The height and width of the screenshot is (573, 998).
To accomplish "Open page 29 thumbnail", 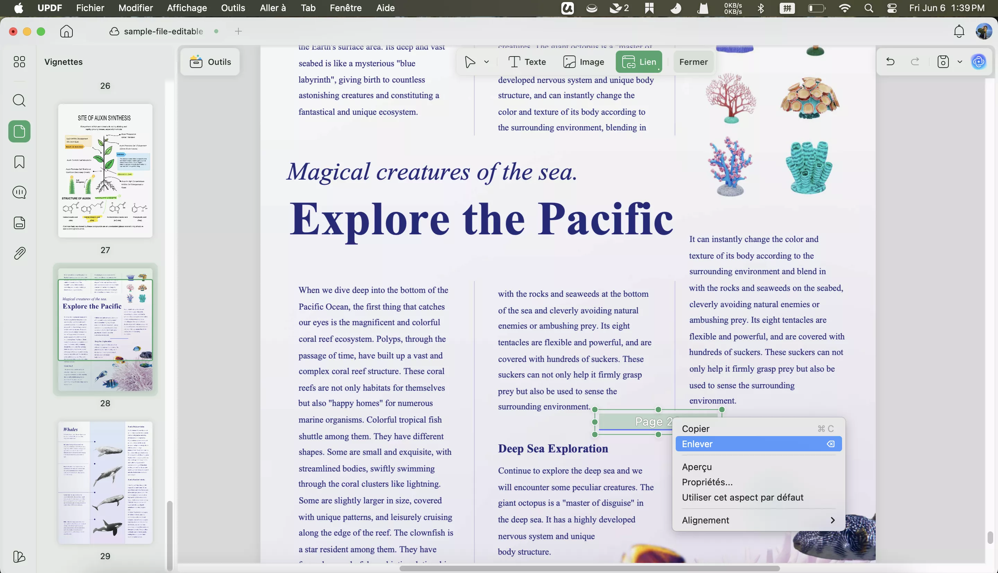I will tap(105, 483).
